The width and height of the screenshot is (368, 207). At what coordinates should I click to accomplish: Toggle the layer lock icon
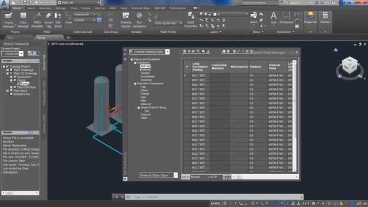point(210,14)
